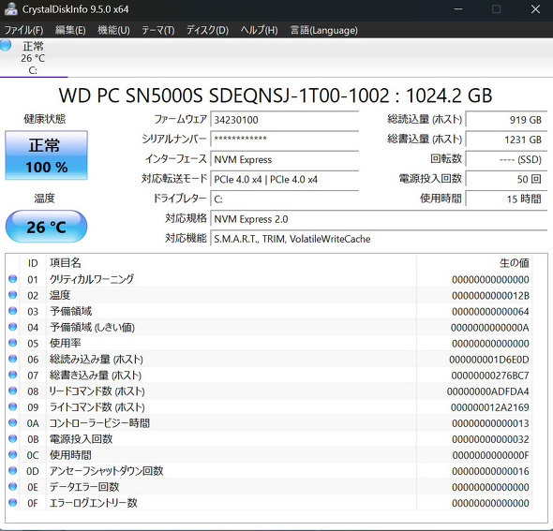Minimize the CrystalDiskInfo window
The width and height of the screenshot is (553, 531).
458,9
